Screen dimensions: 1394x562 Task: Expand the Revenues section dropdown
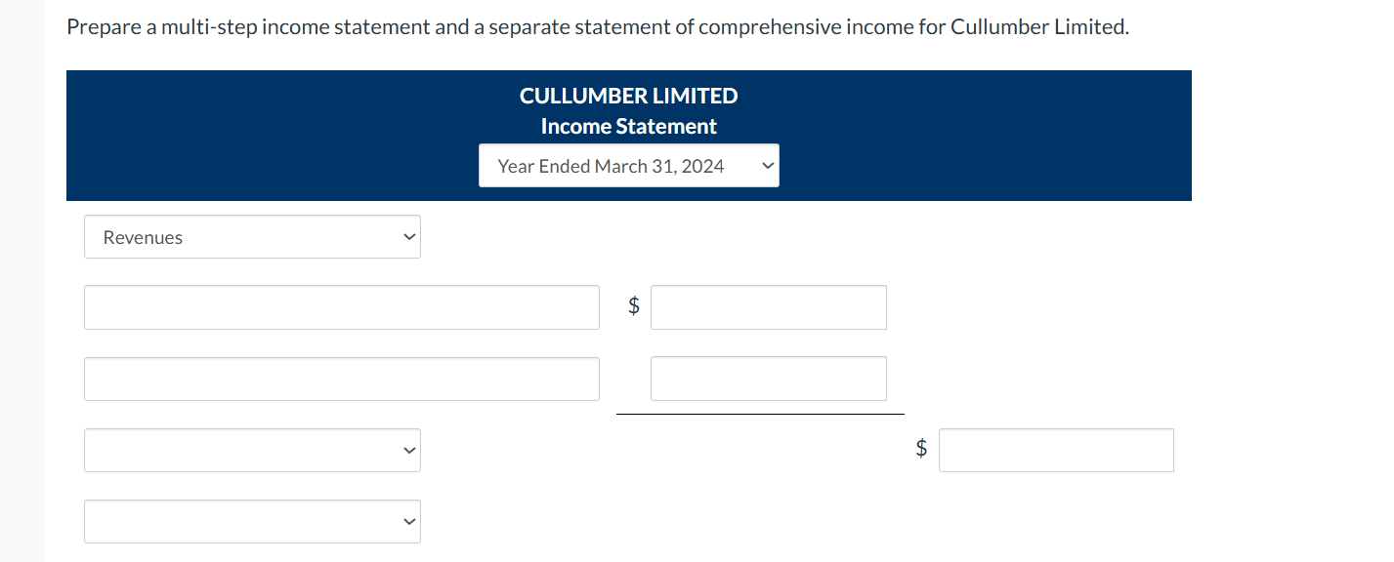coord(252,236)
